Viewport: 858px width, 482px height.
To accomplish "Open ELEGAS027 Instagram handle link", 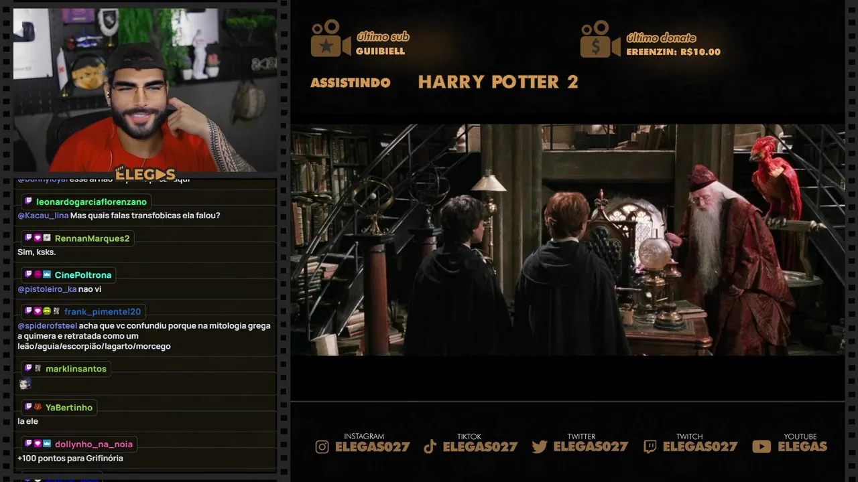I will click(x=373, y=447).
